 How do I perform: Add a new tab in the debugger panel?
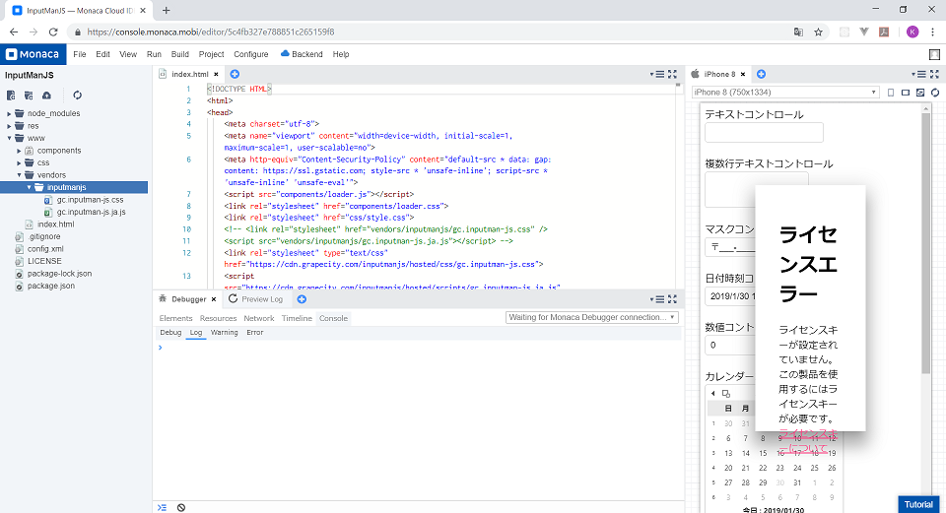pos(302,299)
